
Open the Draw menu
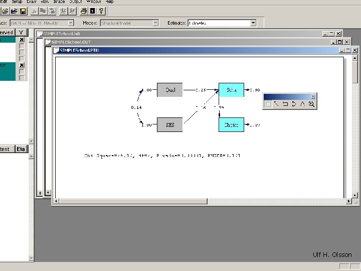click(x=32, y=2)
